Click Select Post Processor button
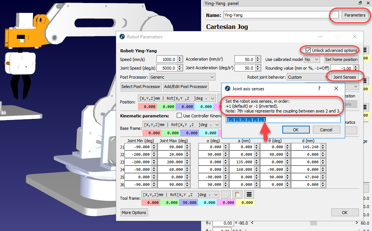 141,87
